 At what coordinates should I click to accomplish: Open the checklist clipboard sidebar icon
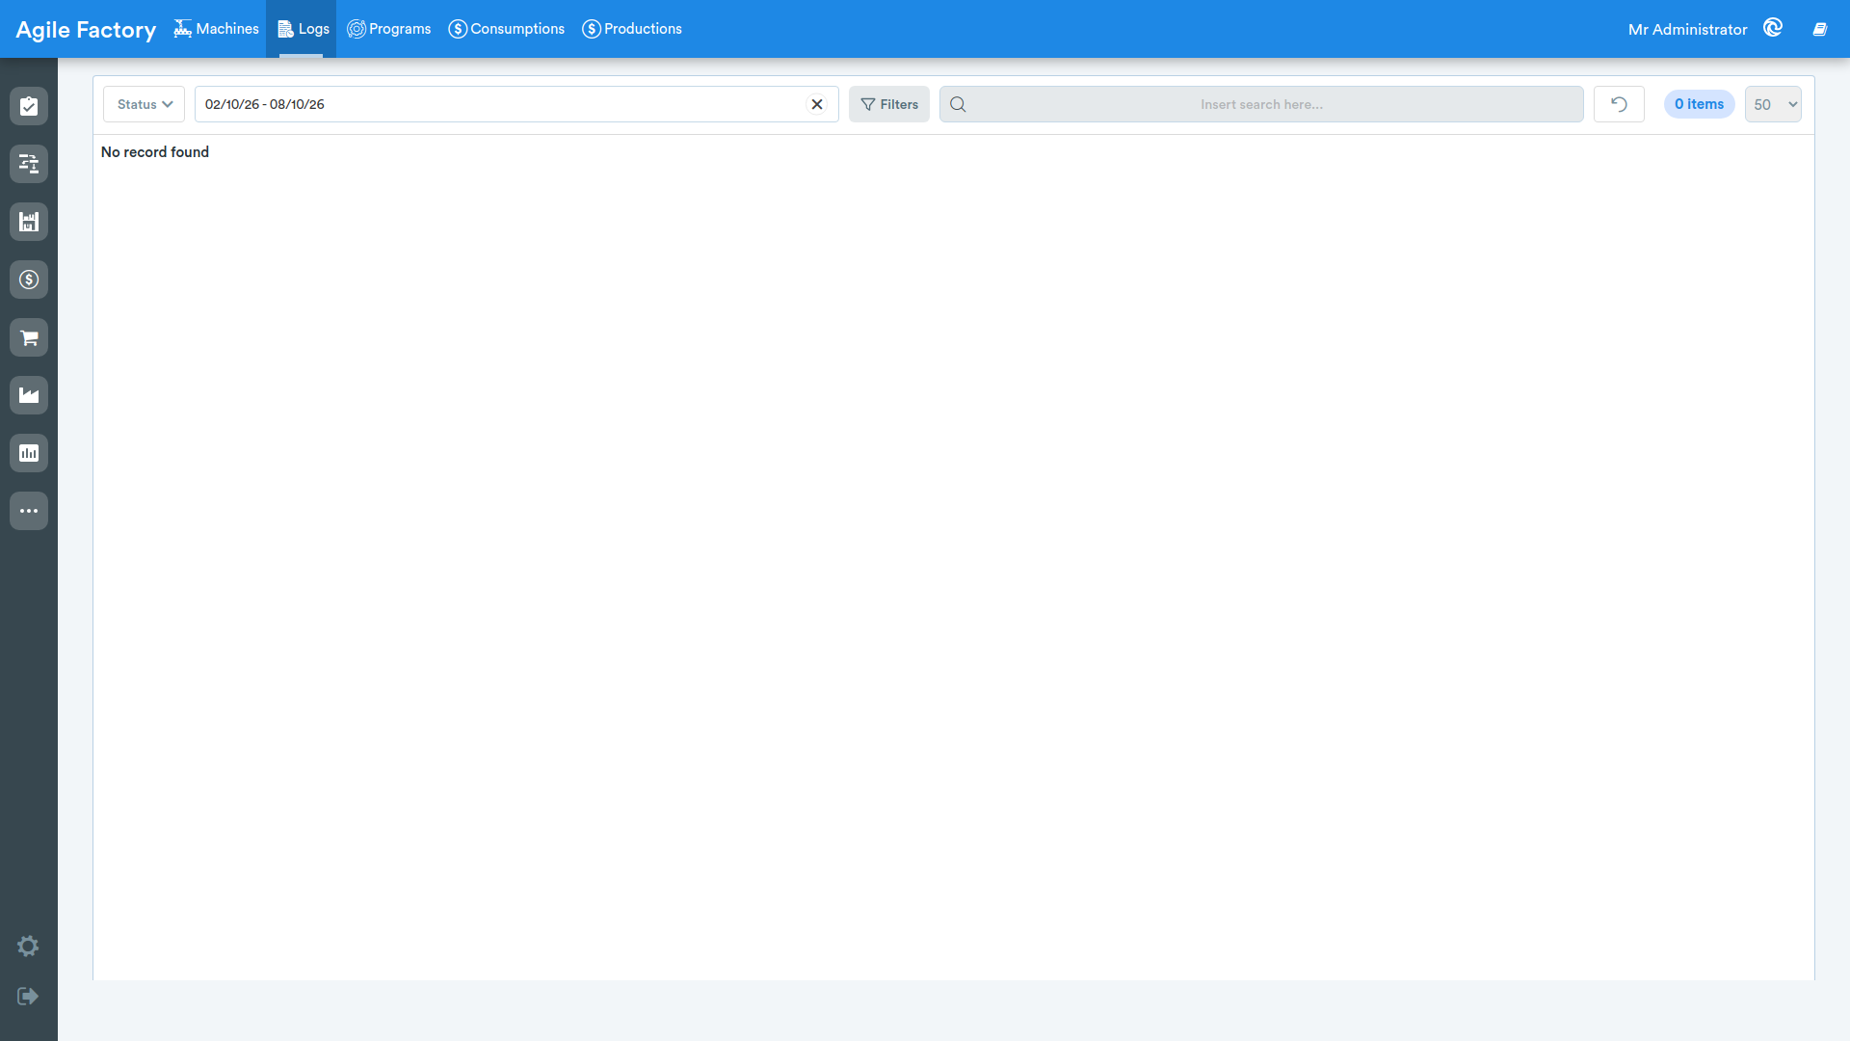(x=29, y=106)
